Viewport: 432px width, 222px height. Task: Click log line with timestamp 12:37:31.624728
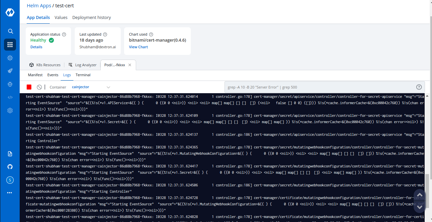pos(225,204)
